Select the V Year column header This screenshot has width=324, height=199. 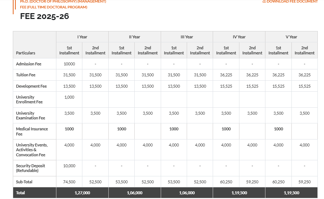pyautogui.click(x=291, y=37)
